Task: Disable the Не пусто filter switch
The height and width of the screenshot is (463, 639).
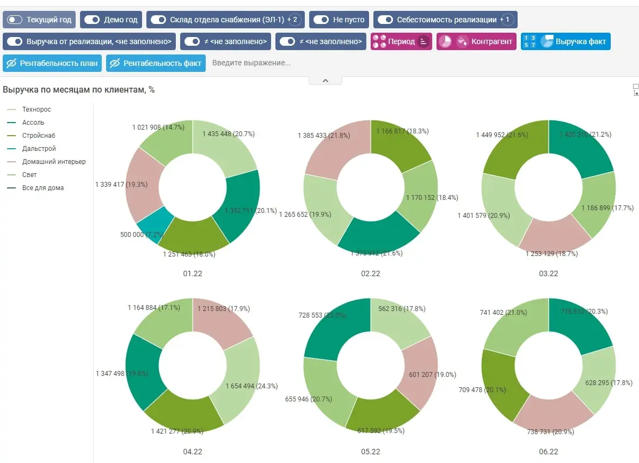Action: point(321,20)
